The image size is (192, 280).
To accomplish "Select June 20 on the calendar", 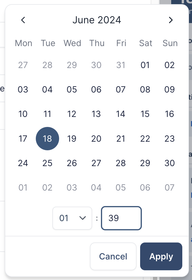I will (96, 138).
